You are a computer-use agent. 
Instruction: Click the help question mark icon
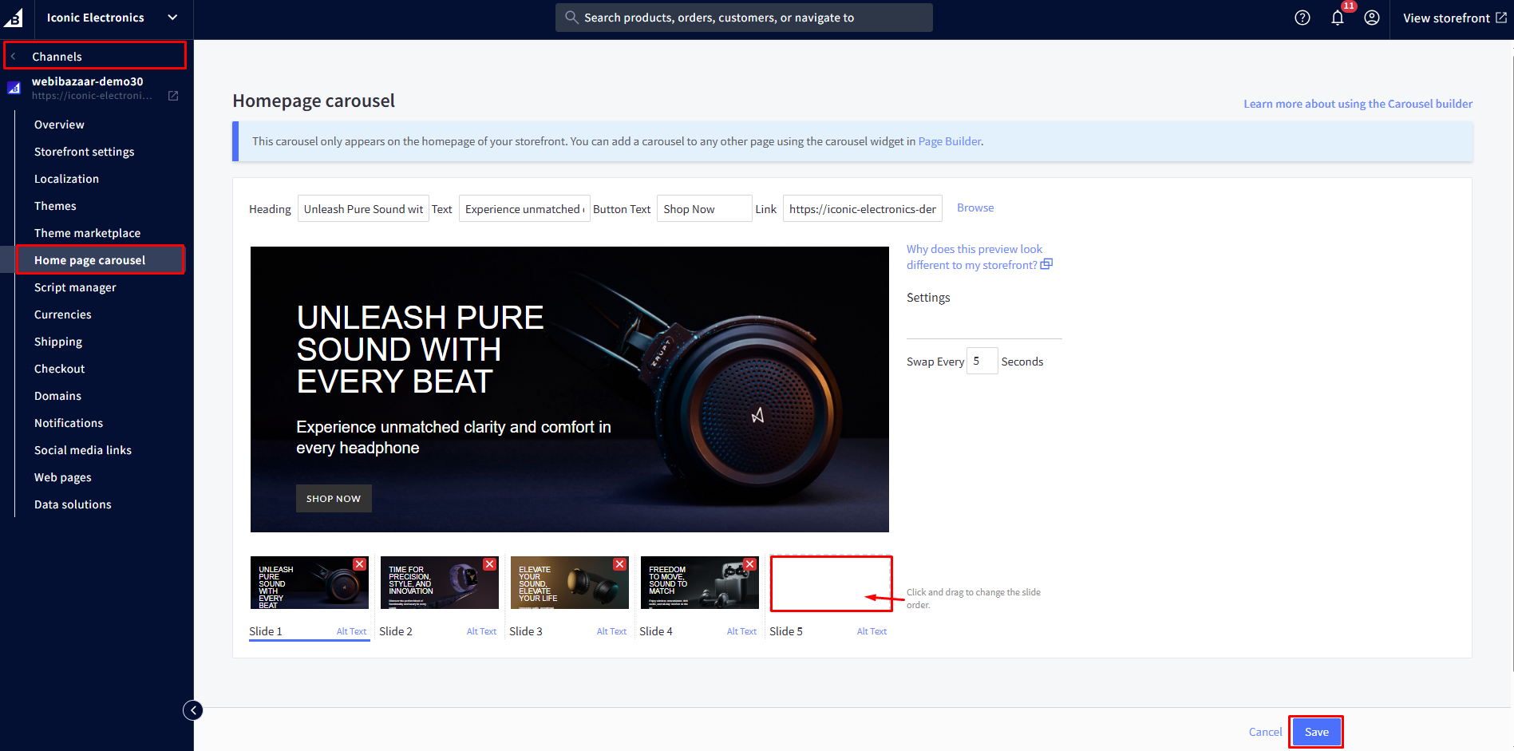click(x=1302, y=18)
